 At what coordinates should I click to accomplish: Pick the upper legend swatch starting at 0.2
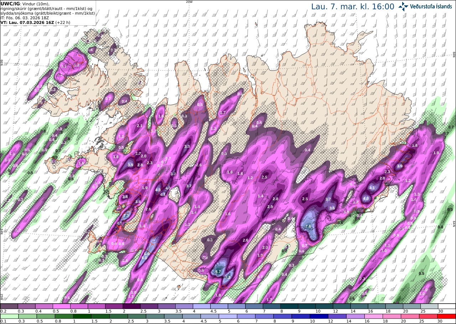[9, 306]
